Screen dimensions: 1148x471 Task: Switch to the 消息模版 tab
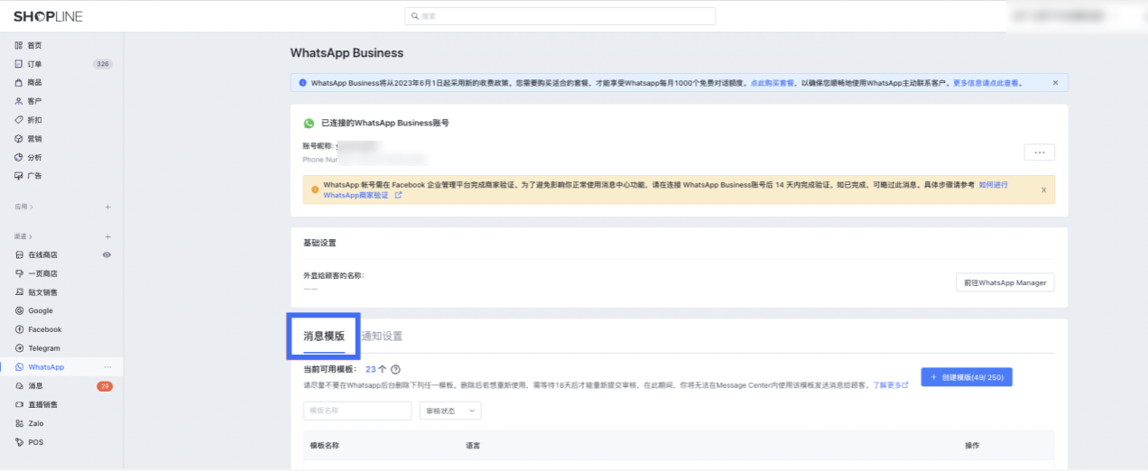click(x=324, y=336)
